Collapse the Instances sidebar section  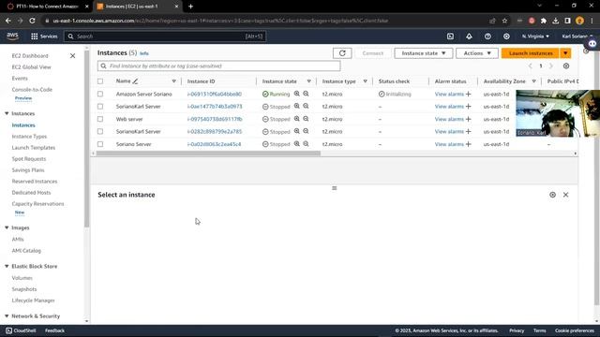pyautogui.click(x=7, y=113)
